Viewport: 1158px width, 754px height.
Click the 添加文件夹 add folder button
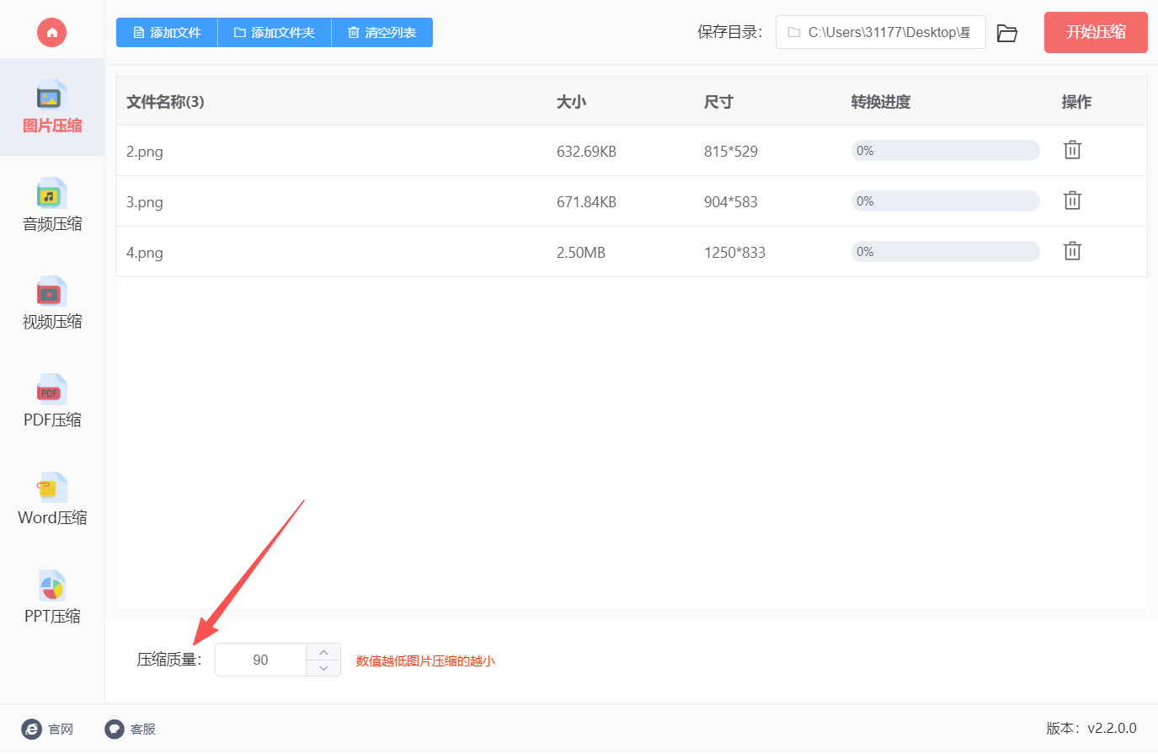pos(275,33)
